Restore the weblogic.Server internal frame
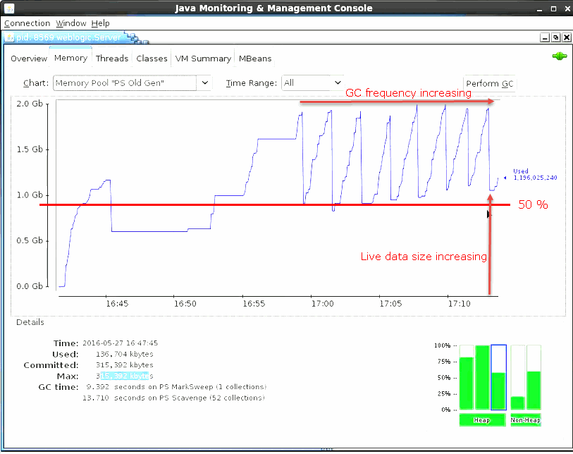Image resolution: width=573 pixels, height=454 pixels. point(556,37)
